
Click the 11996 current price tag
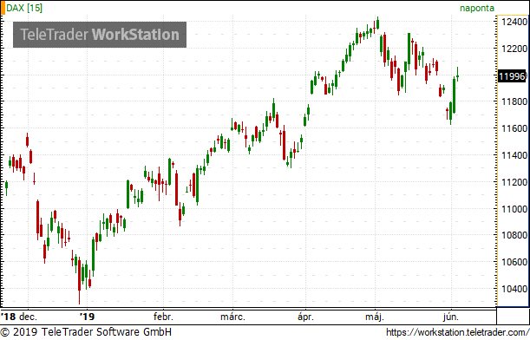pos(512,76)
